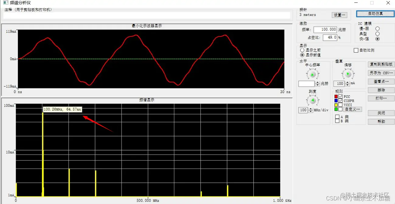The height and width of the screenshot is (204, 395).
Task: Minimize the spectrum analyzer window
Action: point(356,3)
